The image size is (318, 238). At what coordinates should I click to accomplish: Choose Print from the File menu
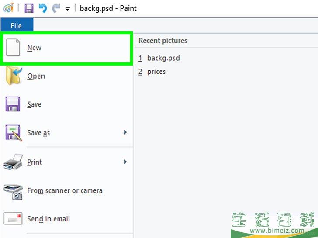coord(66,162)
